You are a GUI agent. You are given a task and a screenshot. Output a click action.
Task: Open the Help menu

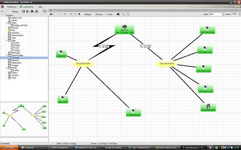click(40, 7)
